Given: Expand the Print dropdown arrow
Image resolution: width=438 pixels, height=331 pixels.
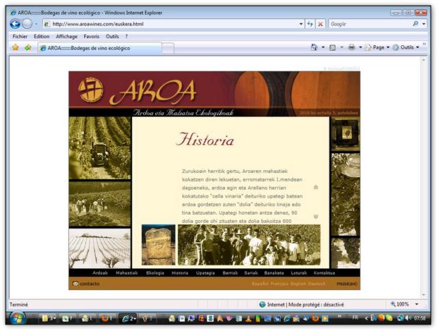Looking at the screenshot, I should [361, 47].
